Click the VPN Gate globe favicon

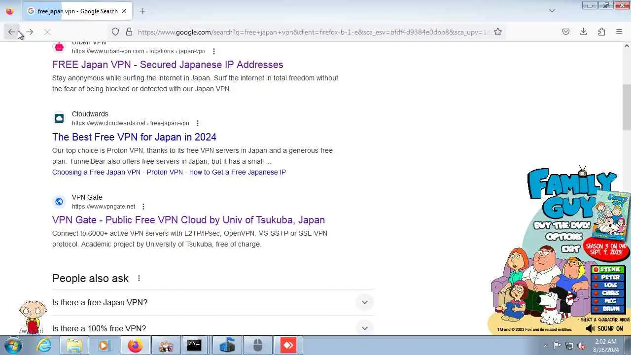coord(59,202)
